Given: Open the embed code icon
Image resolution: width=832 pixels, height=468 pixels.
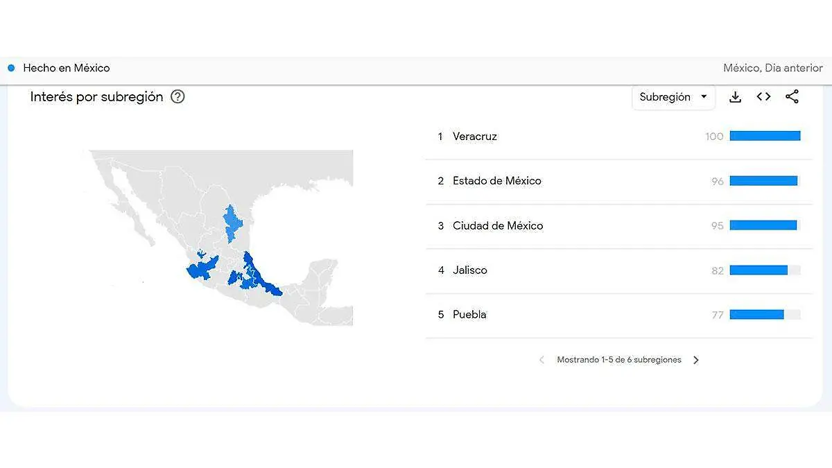Looking at the screenshot, I should pyautogui.click(x=763, y=96).
